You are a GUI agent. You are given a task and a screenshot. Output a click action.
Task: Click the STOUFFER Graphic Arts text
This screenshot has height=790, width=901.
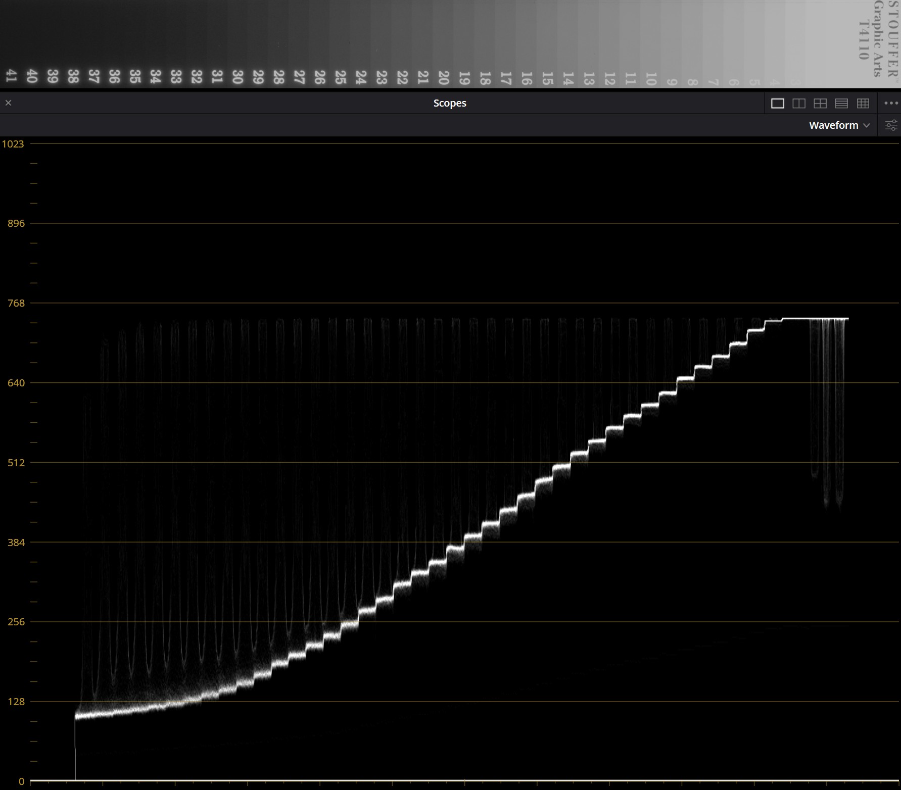click(x=879, y=38)
